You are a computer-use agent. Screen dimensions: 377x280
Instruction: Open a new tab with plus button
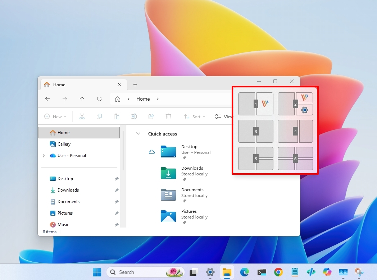[135, 84]
